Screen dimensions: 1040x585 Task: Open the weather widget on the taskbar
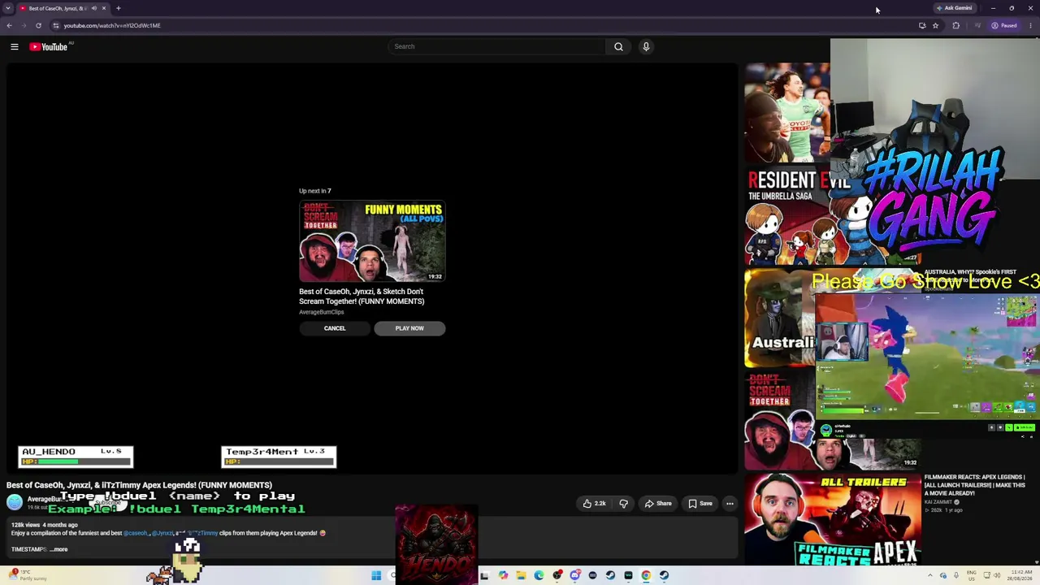(26, 576)
